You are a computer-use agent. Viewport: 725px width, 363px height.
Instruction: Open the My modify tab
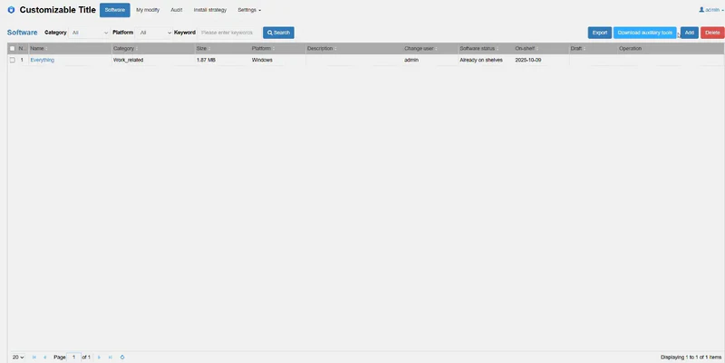coord(148,10)
